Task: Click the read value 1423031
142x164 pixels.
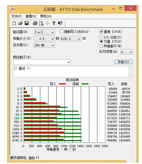Action: click(125, 133)
